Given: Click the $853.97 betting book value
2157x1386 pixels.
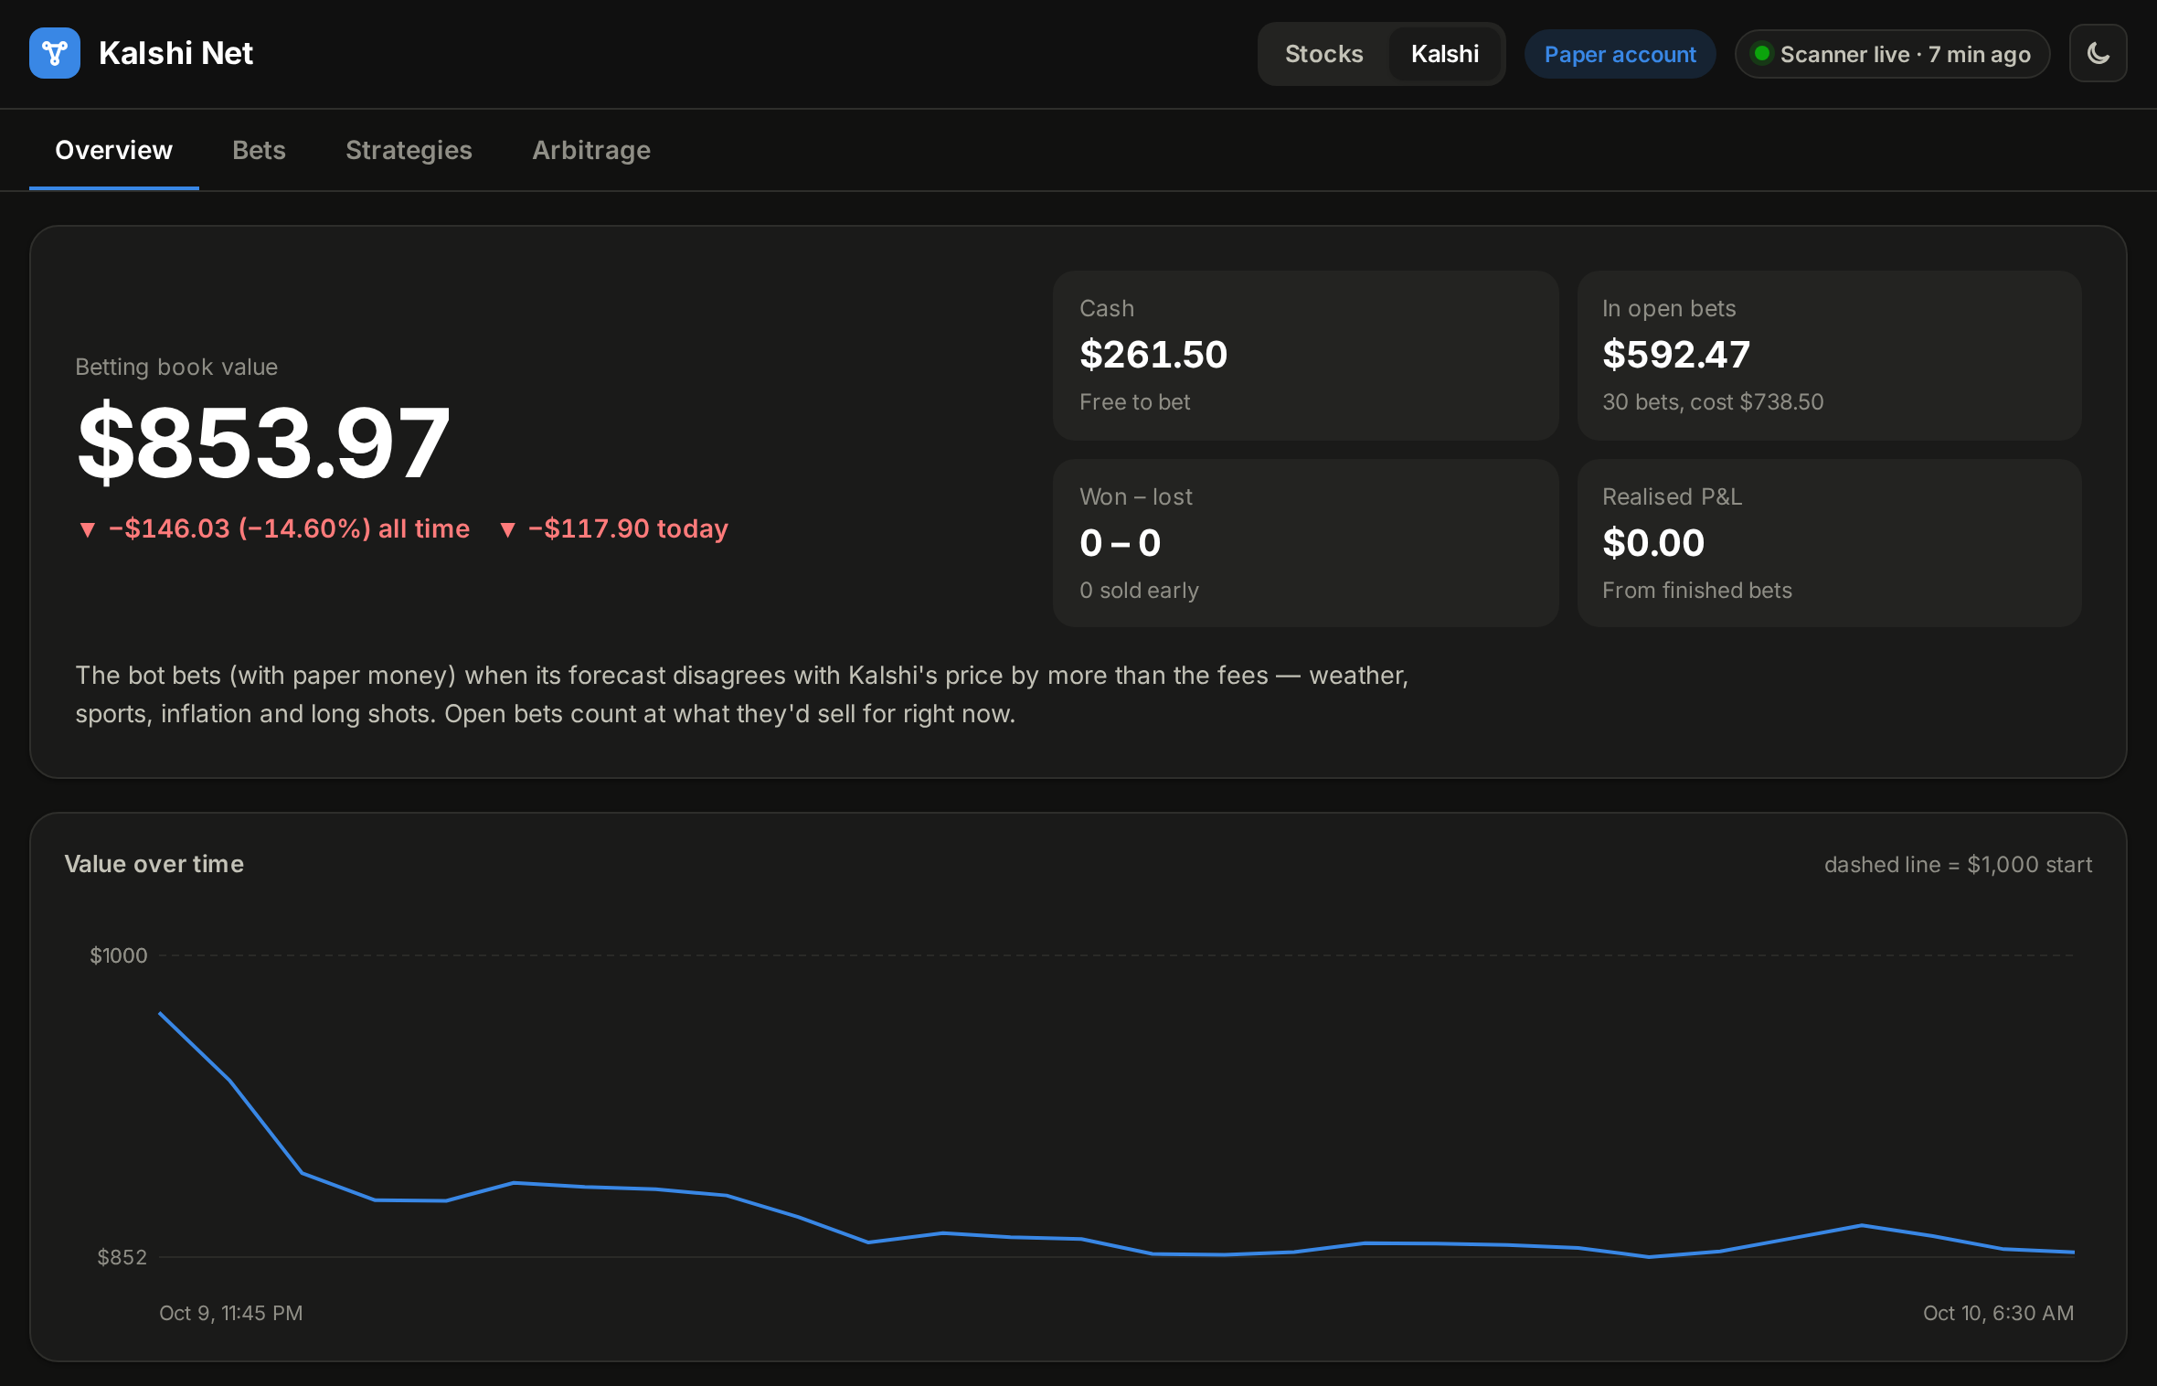Looking at the screenshot, I should 263,442.
